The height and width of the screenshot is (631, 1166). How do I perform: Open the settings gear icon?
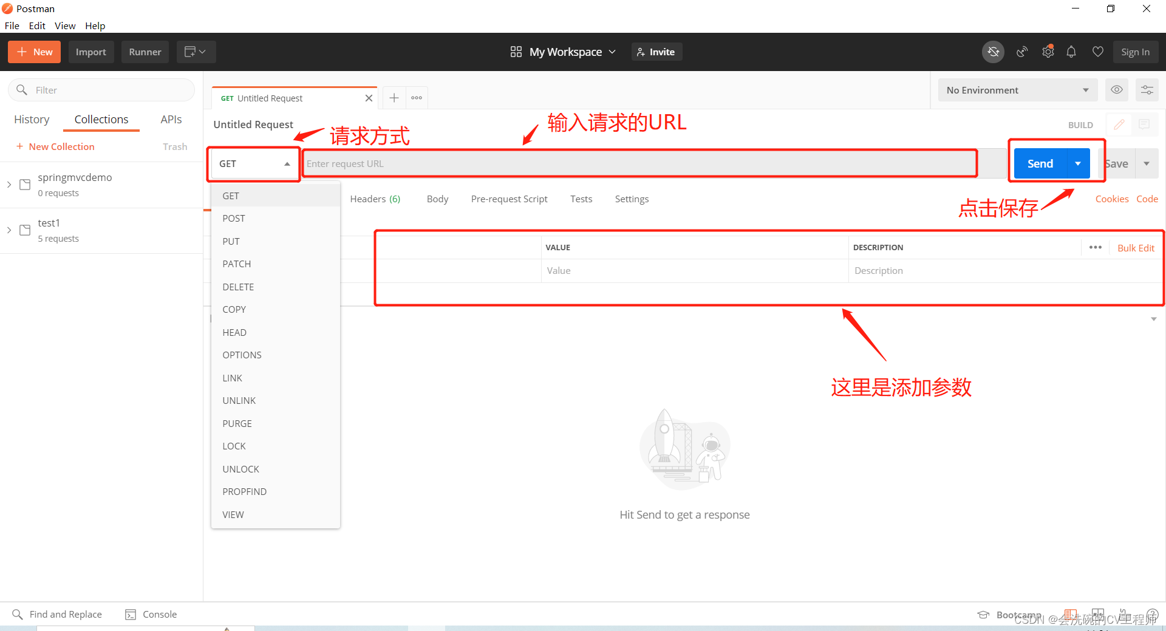1048,52
